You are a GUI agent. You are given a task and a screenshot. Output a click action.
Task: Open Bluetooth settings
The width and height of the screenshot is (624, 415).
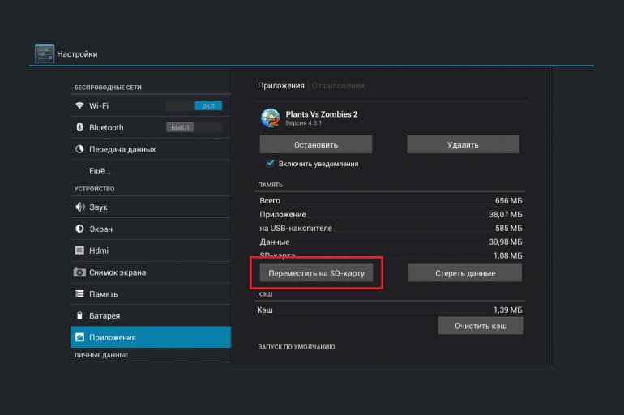pos(151,127)
